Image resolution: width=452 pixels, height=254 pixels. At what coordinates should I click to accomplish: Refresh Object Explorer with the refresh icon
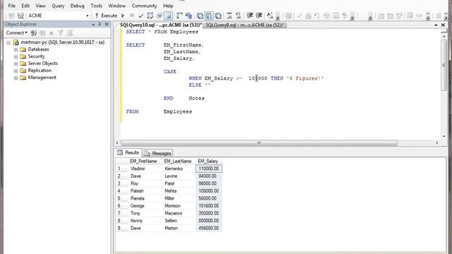69,33
